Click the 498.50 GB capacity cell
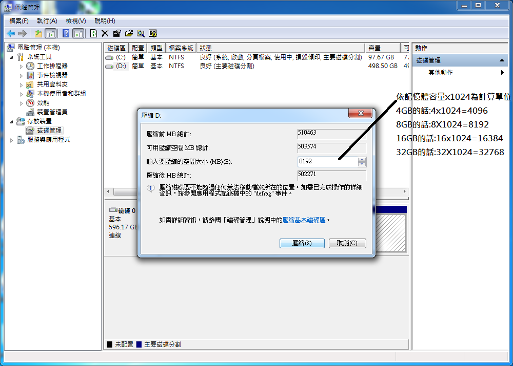The image size is (513, 366). coord(383,66)
